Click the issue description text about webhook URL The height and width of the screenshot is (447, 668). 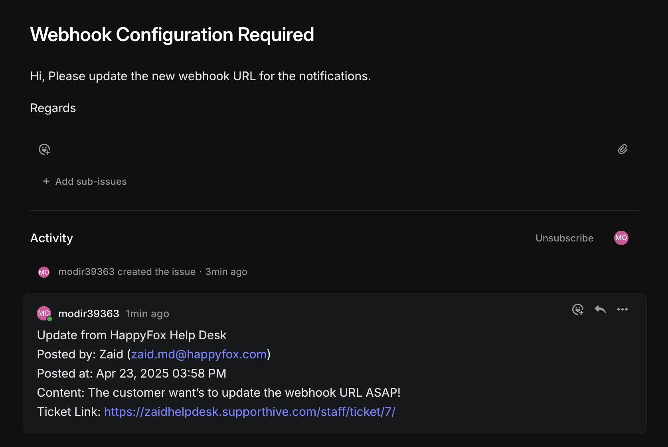[201, 76]
